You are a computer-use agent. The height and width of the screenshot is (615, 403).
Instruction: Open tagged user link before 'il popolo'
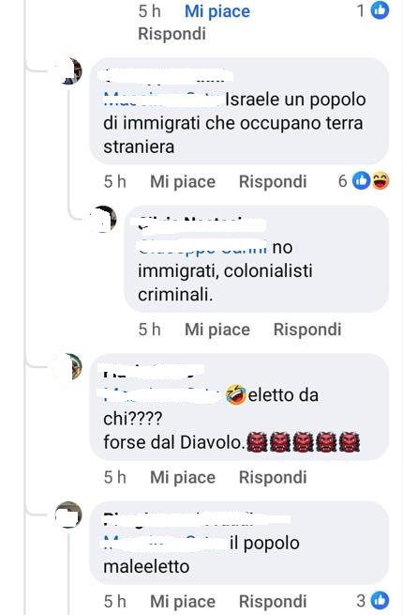point(165,544)
